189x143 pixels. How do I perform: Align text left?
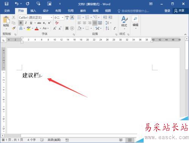coord(79,23)
